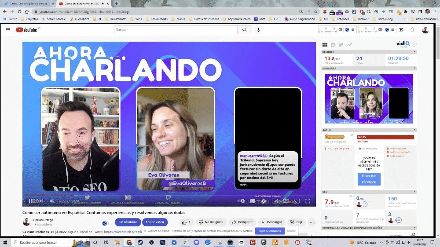
Task: Go to YouTube home via logo
Action: [27, 30]
